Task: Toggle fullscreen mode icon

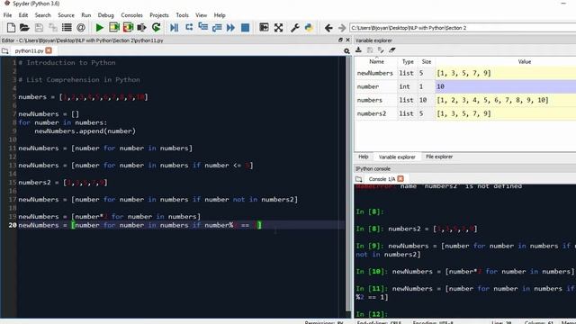Action: point(278,28)
